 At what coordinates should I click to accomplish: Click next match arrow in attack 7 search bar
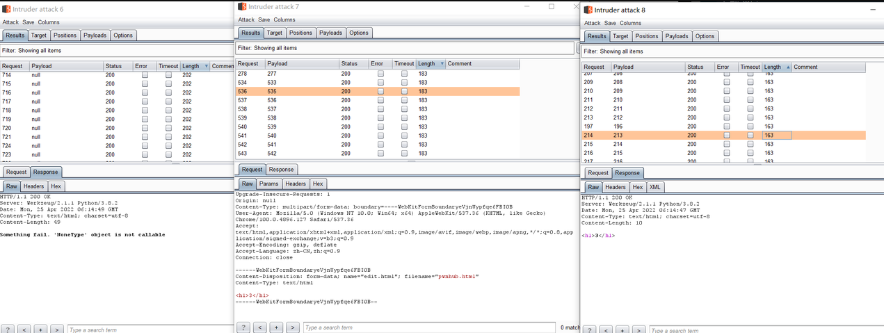tap(292, 327)
